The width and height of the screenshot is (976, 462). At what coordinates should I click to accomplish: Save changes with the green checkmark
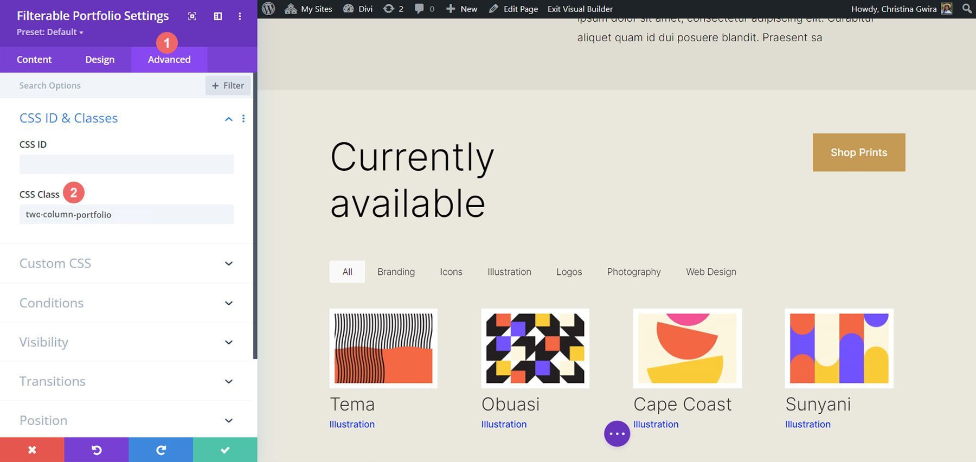coord(225,450)
